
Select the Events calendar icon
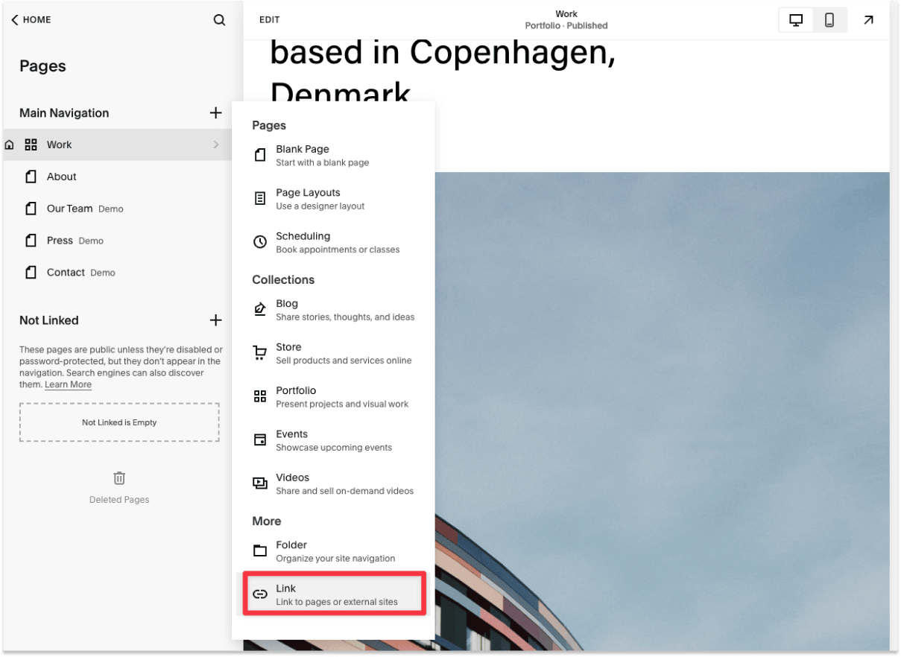tap(259, 440)
